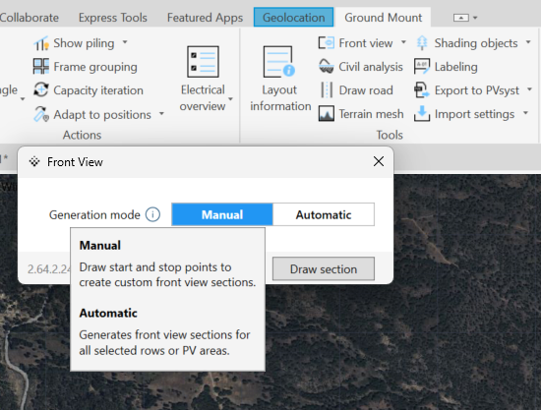
Task: Click the Front view ribbon icon
Action: tap(326, 43)
